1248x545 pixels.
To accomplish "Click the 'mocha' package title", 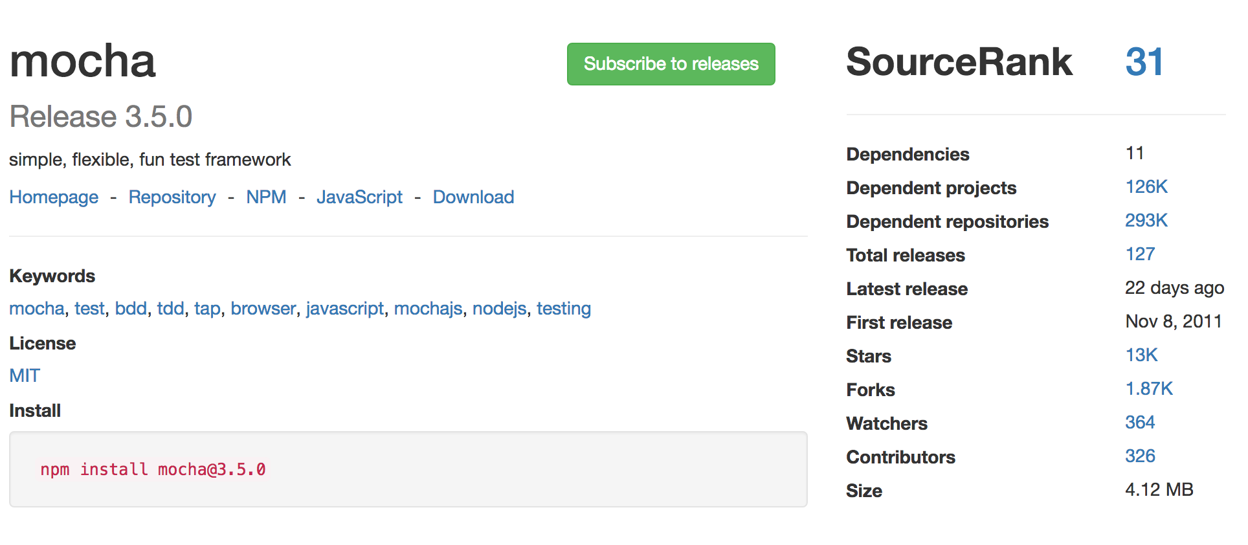I will (82, 61).
